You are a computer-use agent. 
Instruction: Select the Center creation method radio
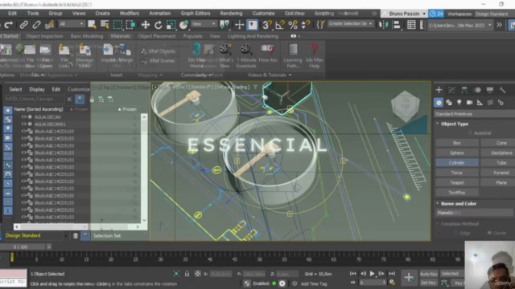click(489, 233)
